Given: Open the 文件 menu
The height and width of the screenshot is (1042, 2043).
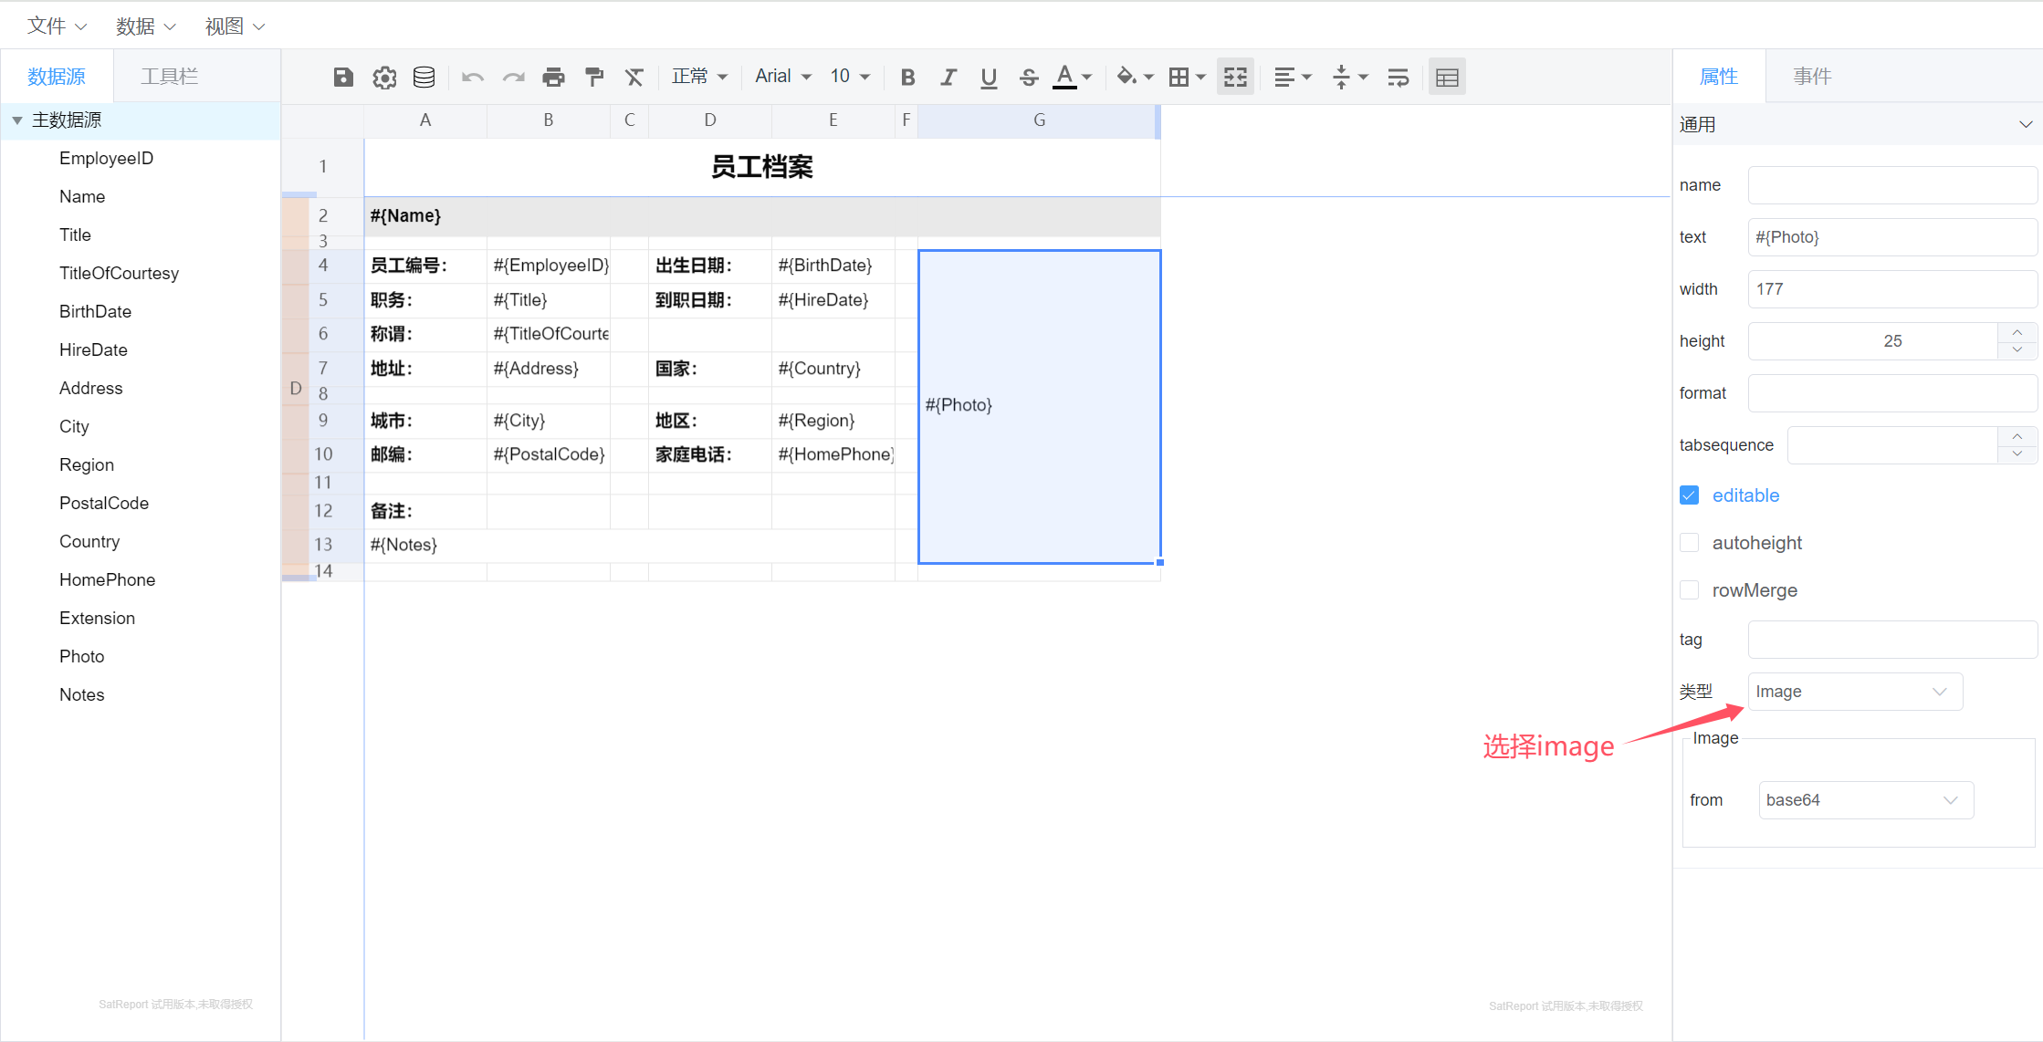Looking at the screenshot, I should point(57,26).
